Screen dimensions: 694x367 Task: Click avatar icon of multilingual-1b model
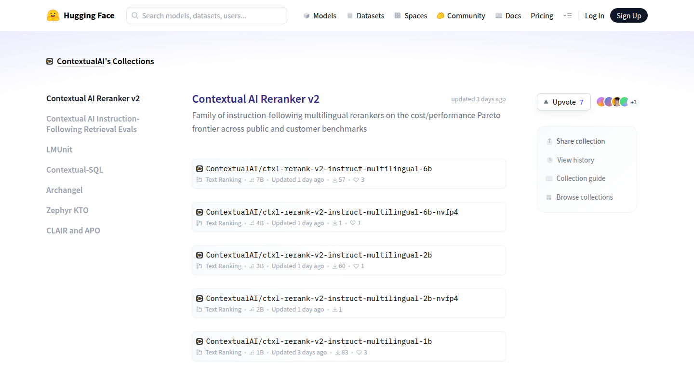click(200, 341)
